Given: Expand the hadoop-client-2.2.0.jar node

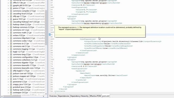Looking at the screenshot, I should tap(8, 24).
